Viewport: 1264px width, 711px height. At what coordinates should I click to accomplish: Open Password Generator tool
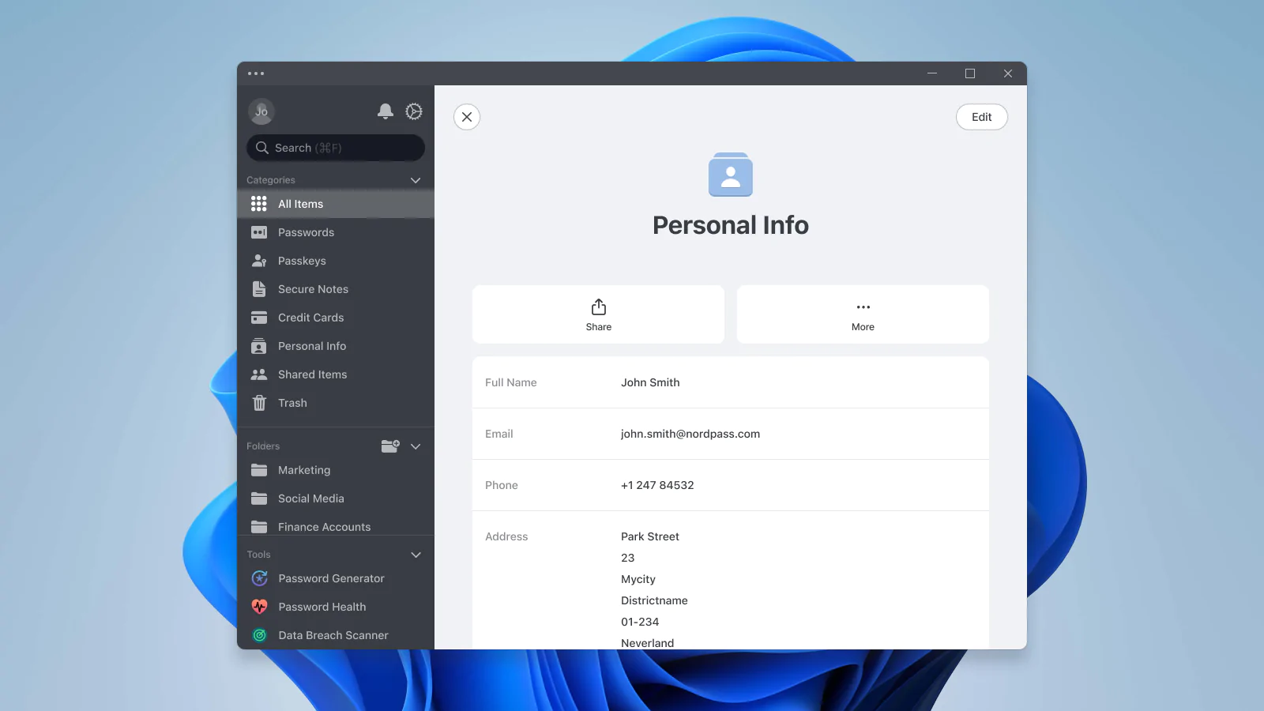point(336,578)
